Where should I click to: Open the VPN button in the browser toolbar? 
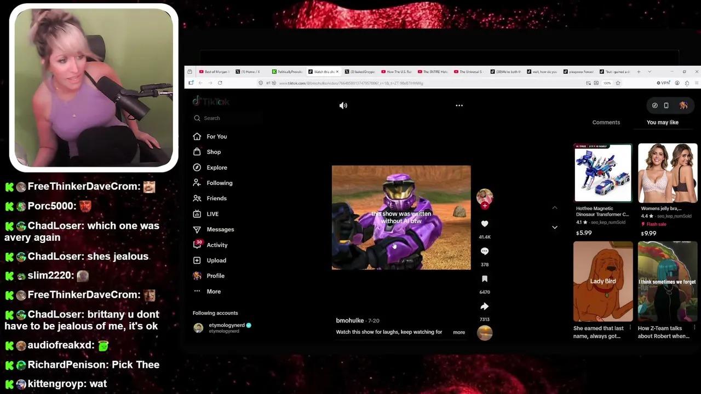click(x=663, y=83)
